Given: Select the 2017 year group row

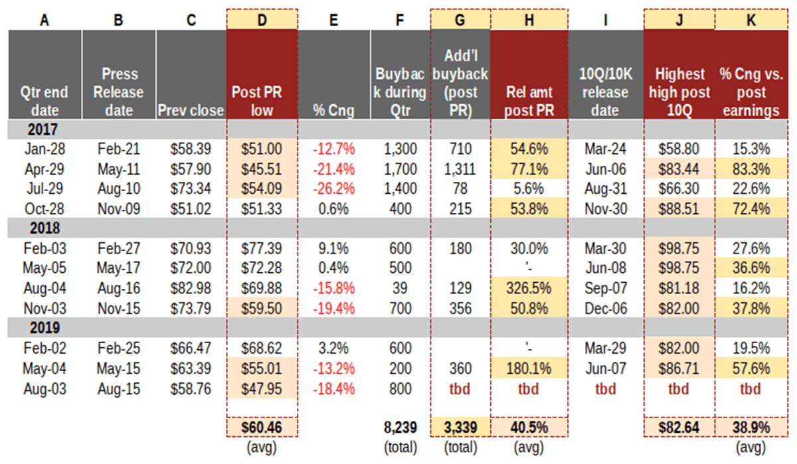Looking at the screenshot, I should [x=45, y=129].
